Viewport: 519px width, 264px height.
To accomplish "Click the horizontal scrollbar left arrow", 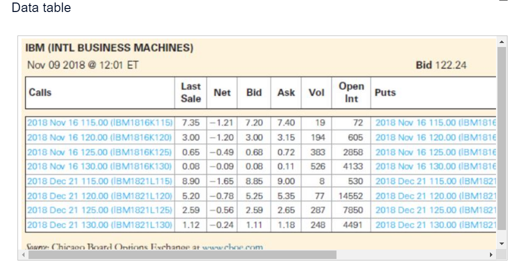I will pyautogui.click(x=23, y=254).
